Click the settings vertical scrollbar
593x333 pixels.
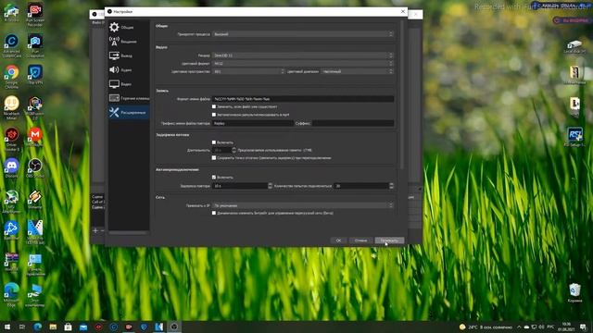pyautogui.click(x=401, y=94)
